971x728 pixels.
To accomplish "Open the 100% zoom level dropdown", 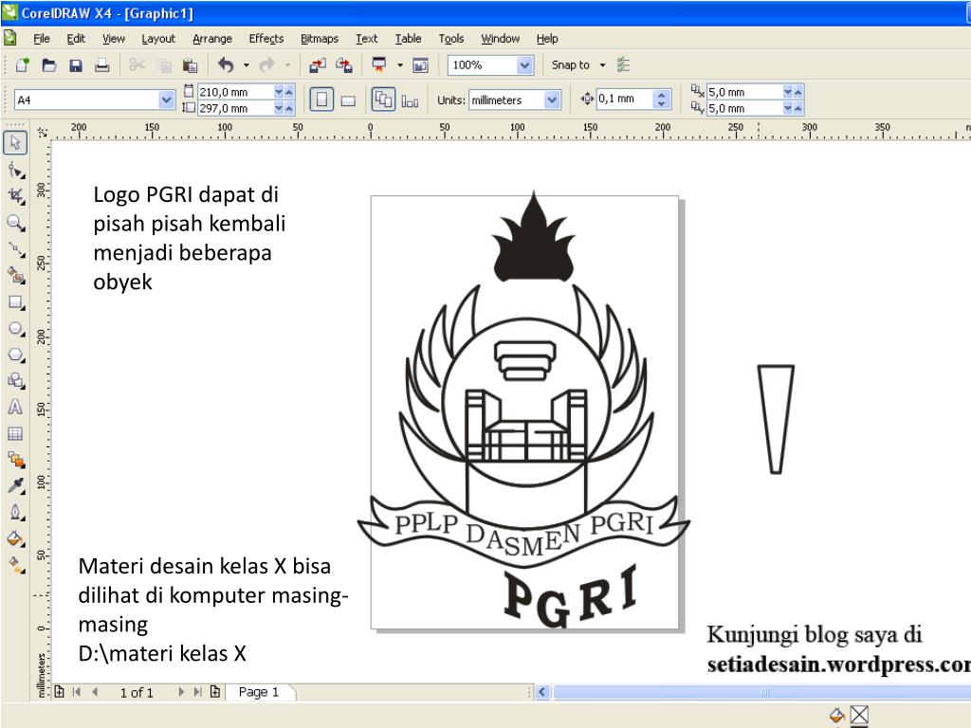I will (x=525, y=65).
